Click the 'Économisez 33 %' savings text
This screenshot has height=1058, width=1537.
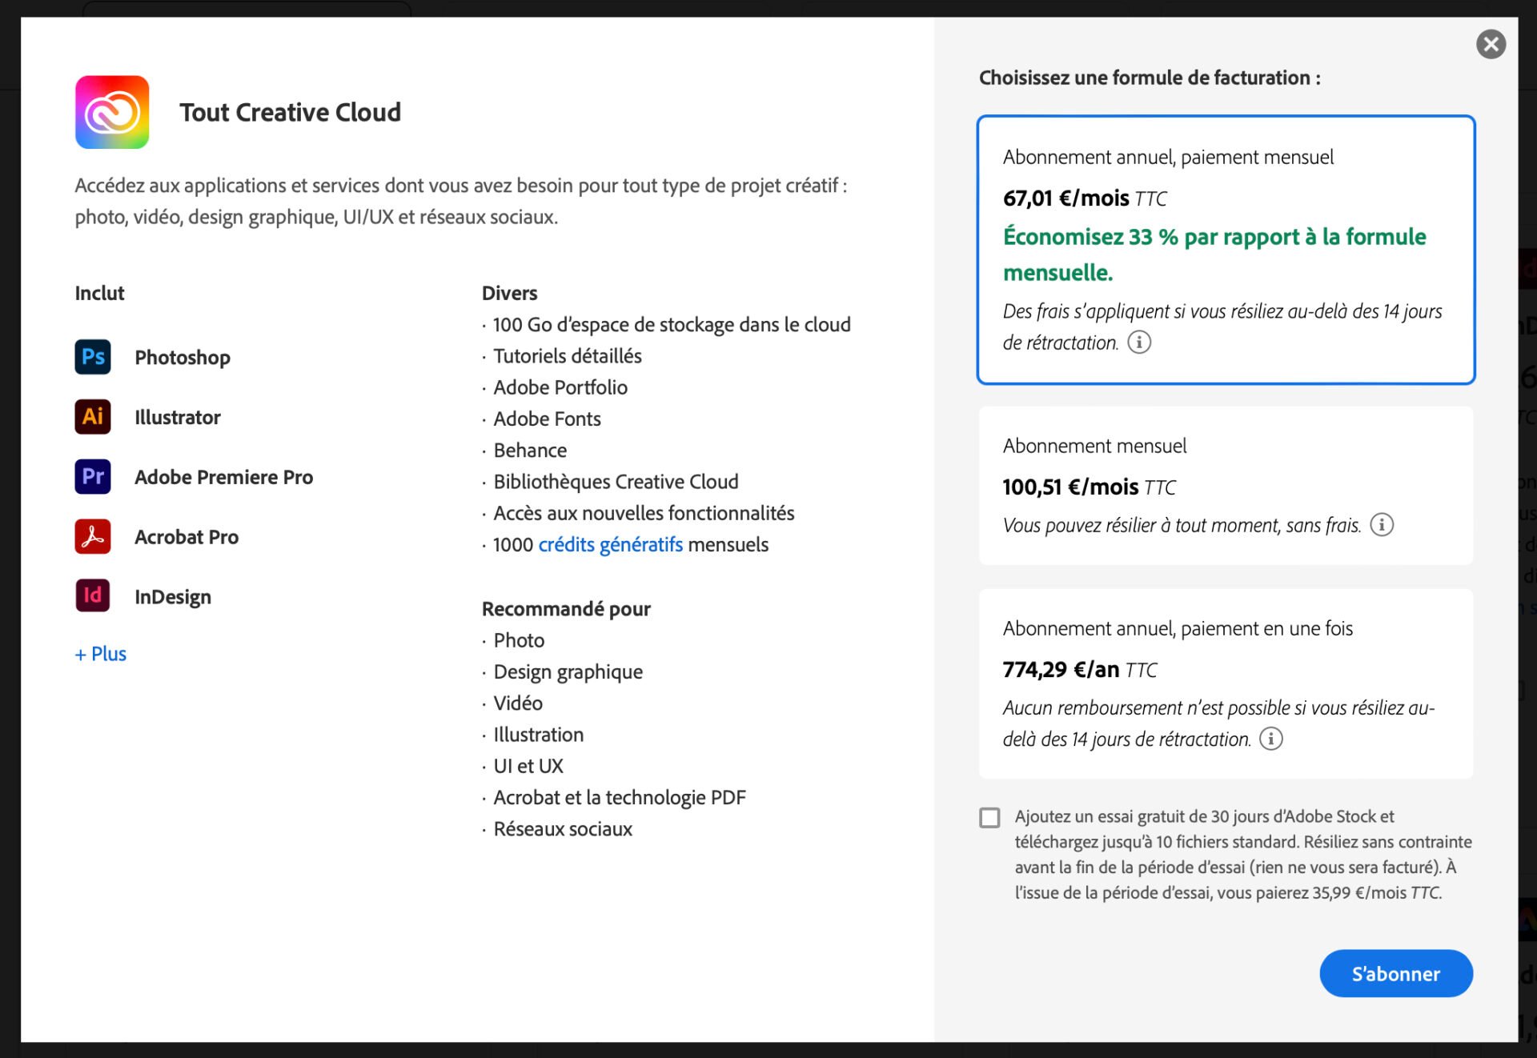(x=1214, y=254)
